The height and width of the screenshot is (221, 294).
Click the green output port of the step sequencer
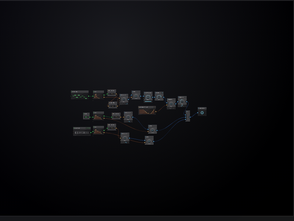[x=91, y=133]
